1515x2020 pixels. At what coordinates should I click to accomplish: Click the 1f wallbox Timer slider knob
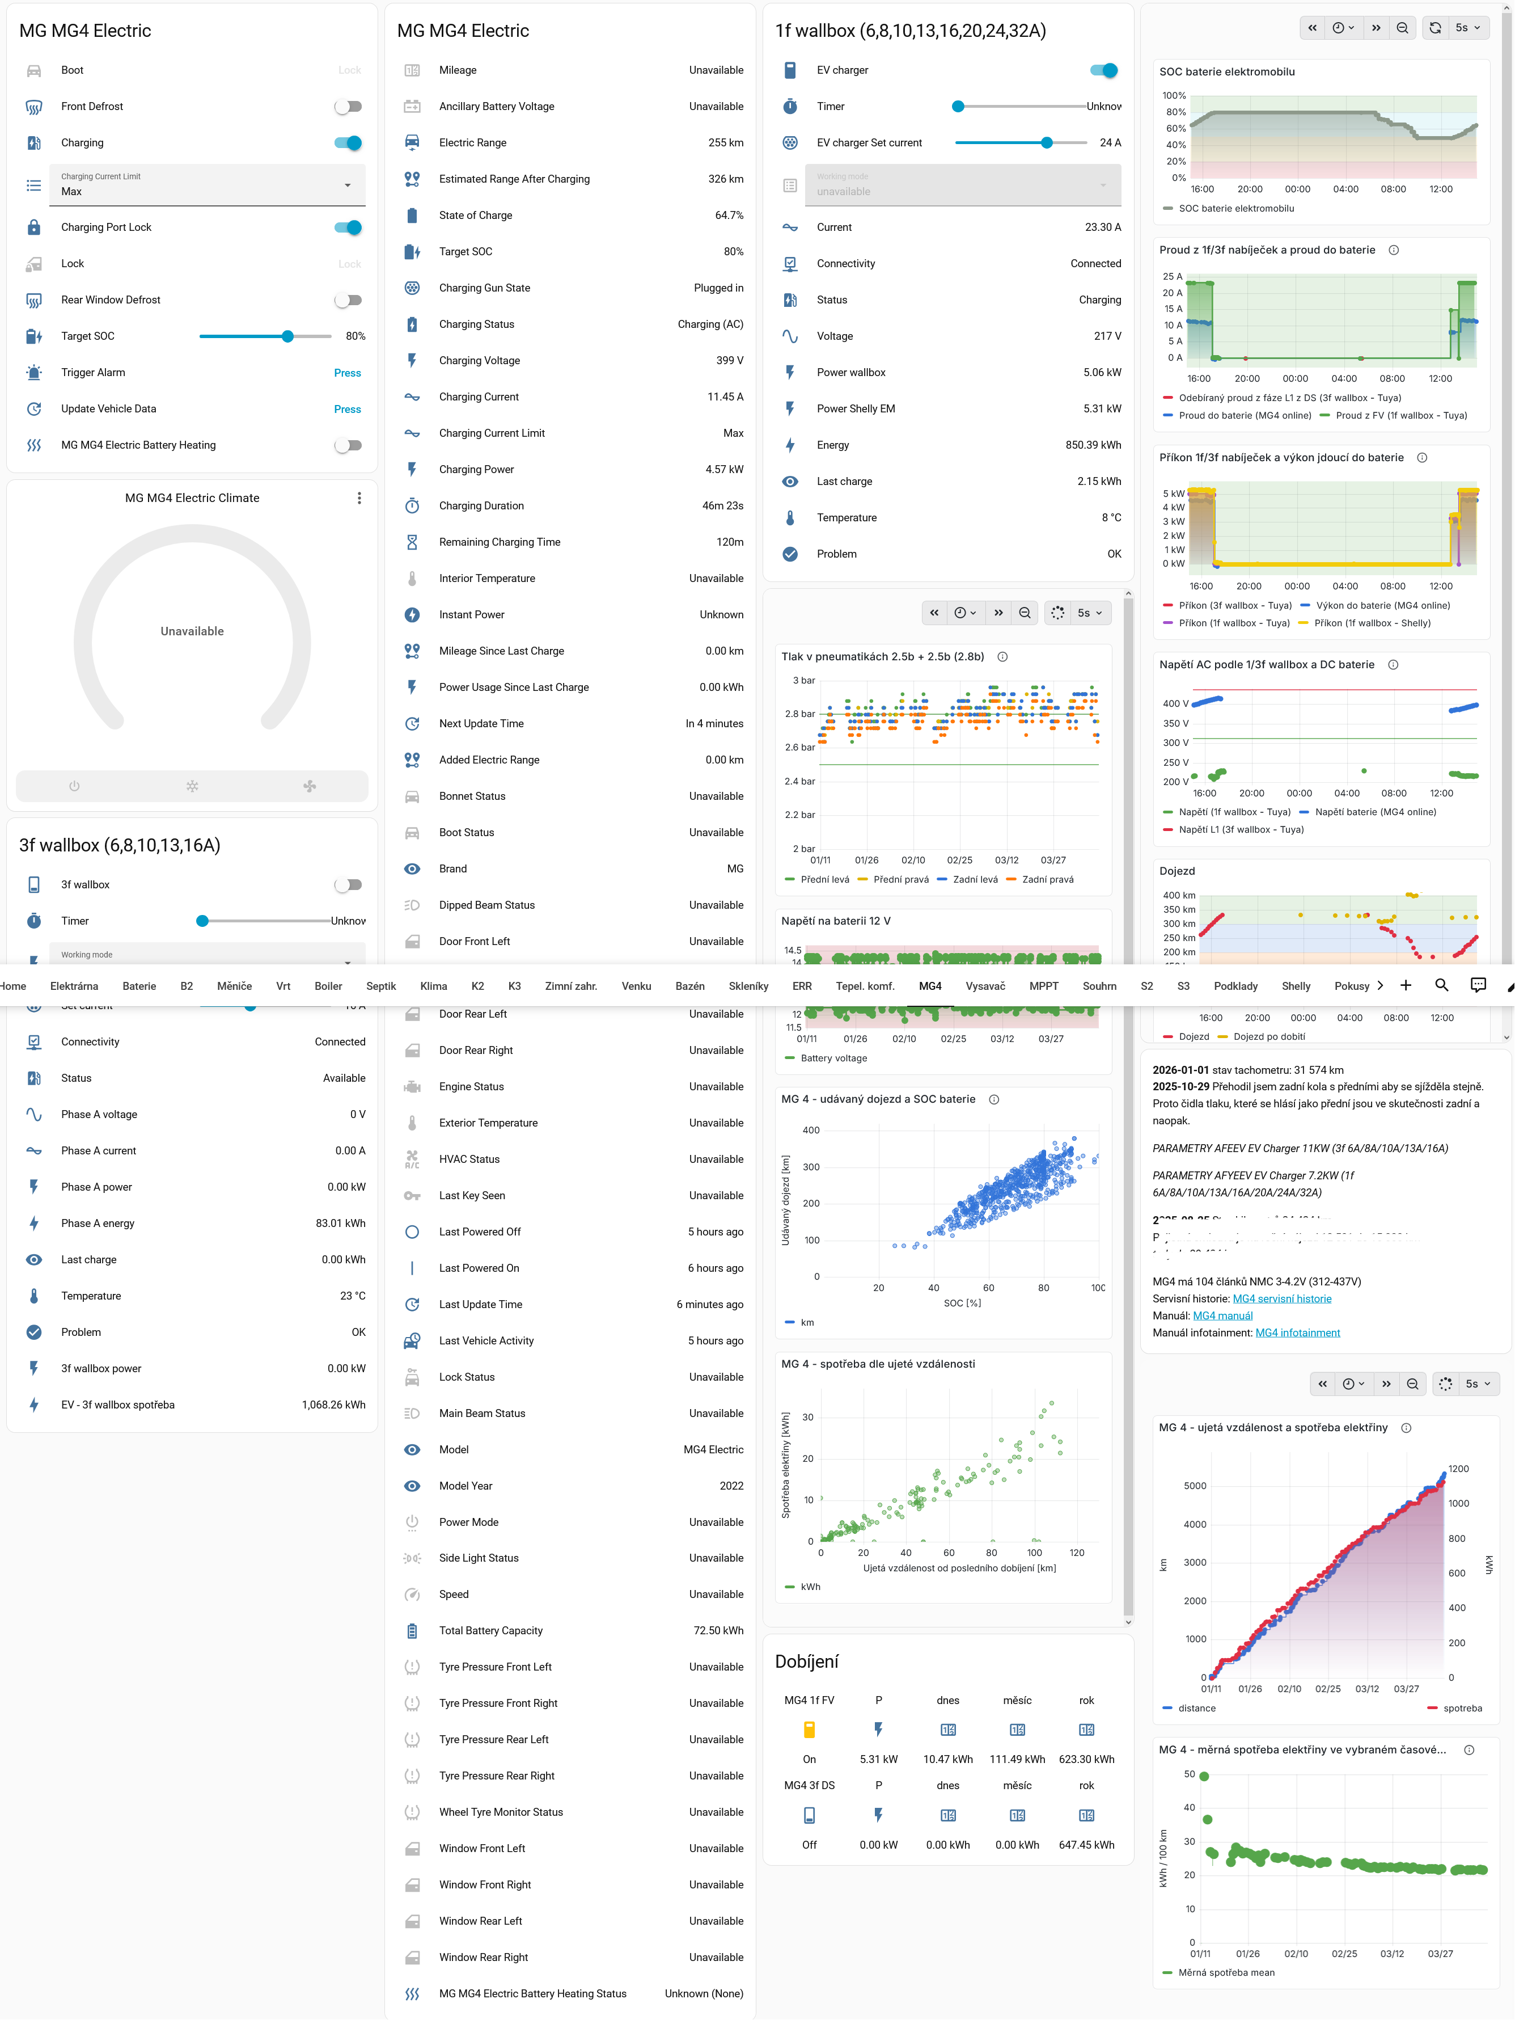958,107
